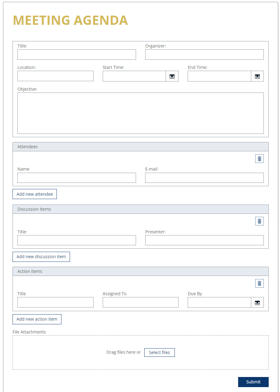Focus the Assigned To input field
Image resolution: width=280 pixels, height=392 pixels.
click(141, 302)
